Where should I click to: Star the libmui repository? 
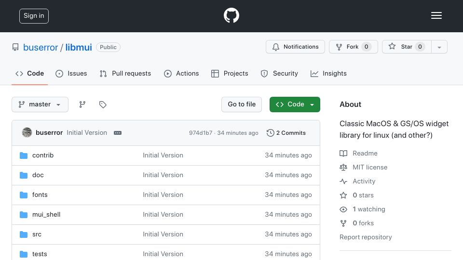tap(407, 47)
